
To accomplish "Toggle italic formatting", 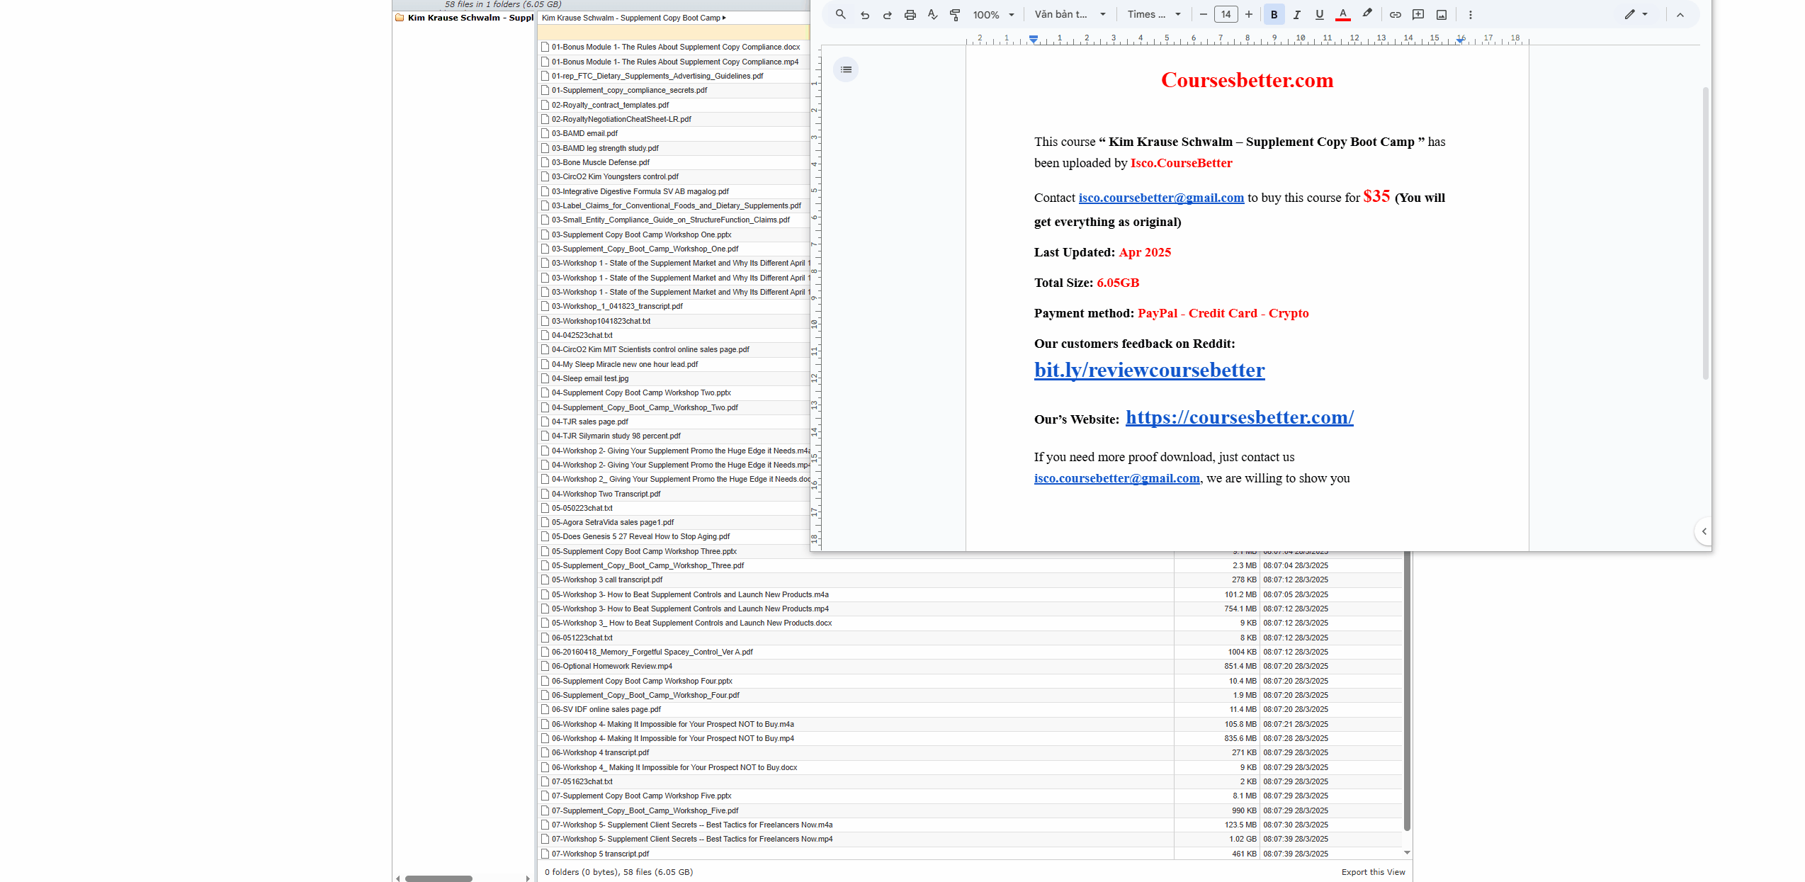I will point(1296,14).
